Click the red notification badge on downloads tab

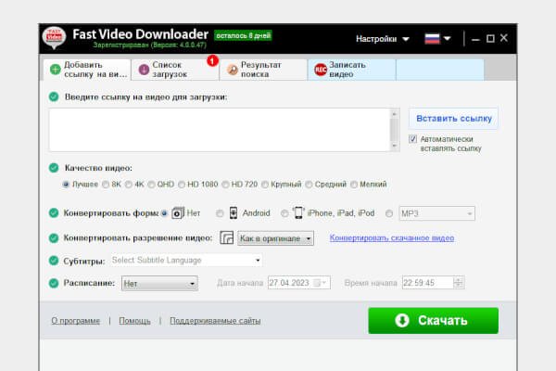(212, 60)
